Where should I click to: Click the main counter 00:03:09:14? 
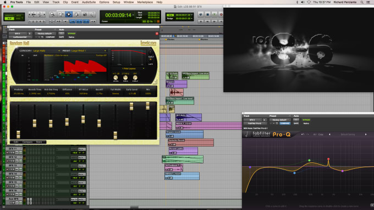[118, 15]
